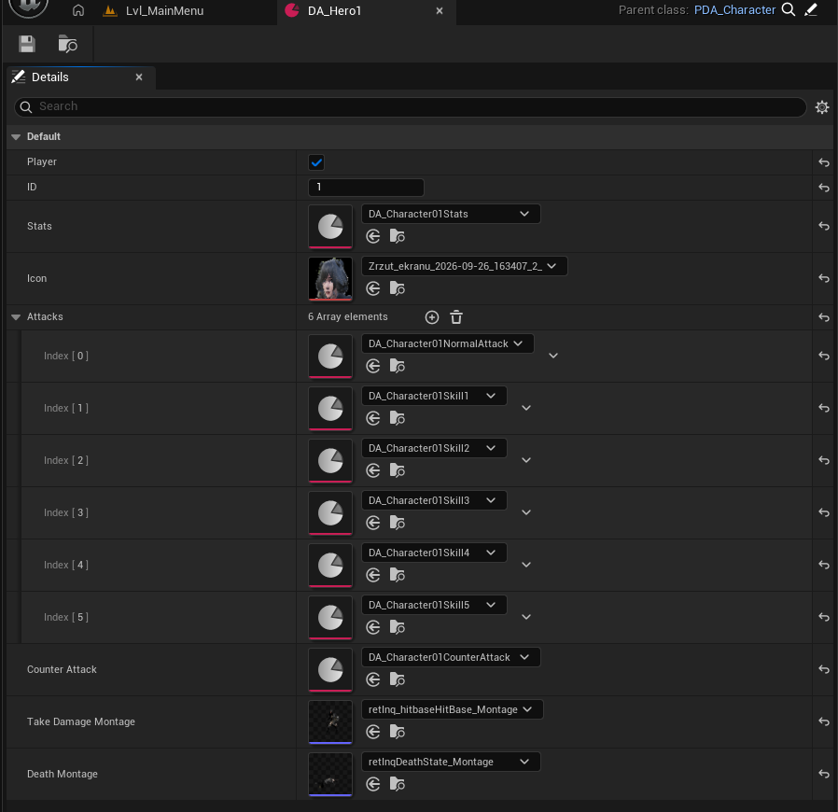Use selected asset for Index 0

click(x=373, y=366)
